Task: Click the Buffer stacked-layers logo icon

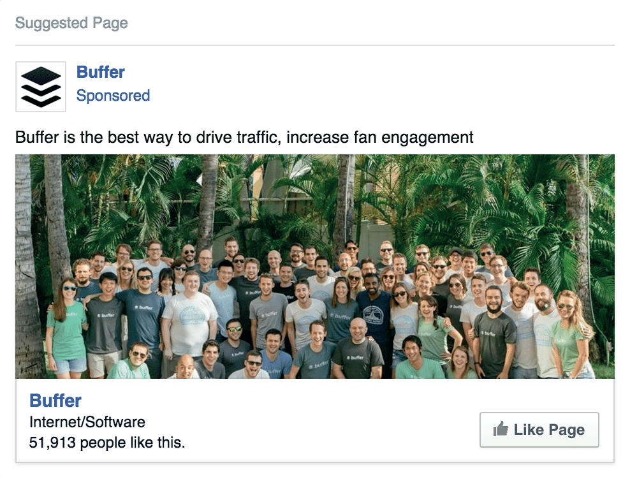Action: [41, 86]
